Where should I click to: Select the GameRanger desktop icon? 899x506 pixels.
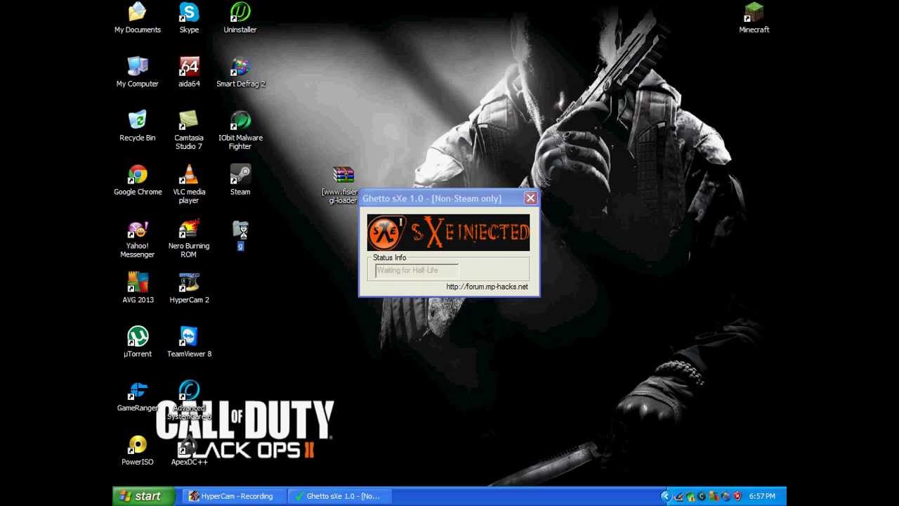click(x=138, y=396)
